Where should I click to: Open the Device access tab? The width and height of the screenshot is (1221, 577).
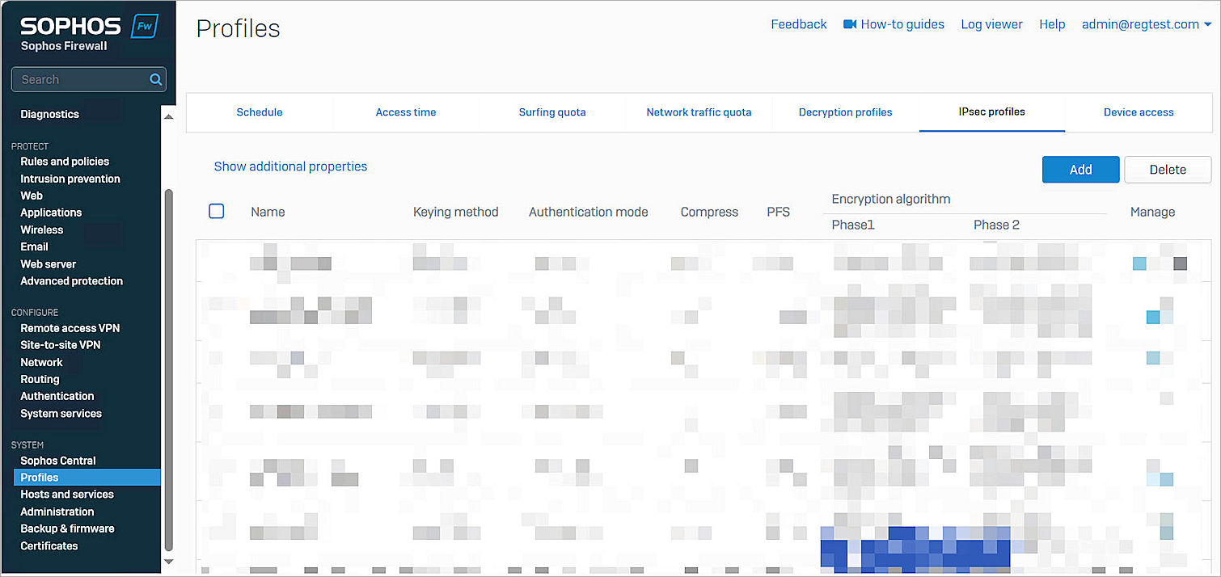[1139, 112]
